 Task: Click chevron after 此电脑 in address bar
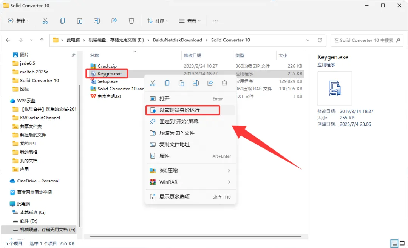coord(84,40)
